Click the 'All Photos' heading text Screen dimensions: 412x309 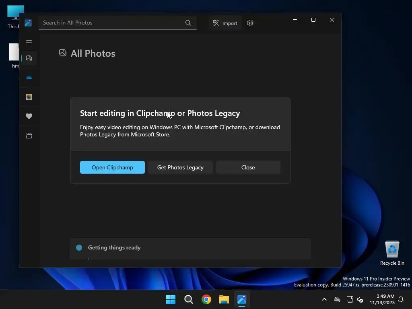click(93, 54)
